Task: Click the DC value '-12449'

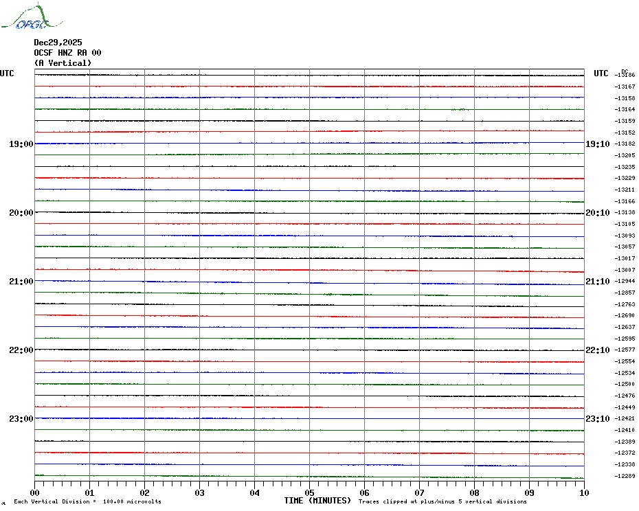Action: (625, 407)
